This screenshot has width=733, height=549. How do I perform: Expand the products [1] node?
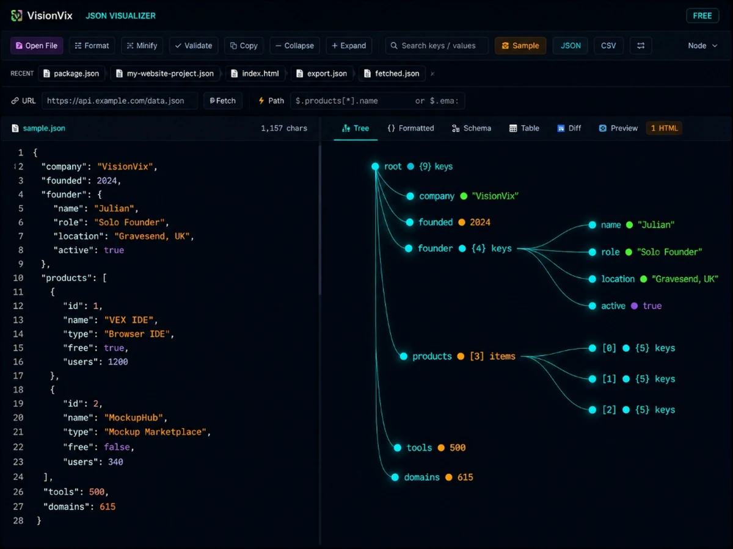(x=592, y=379)
